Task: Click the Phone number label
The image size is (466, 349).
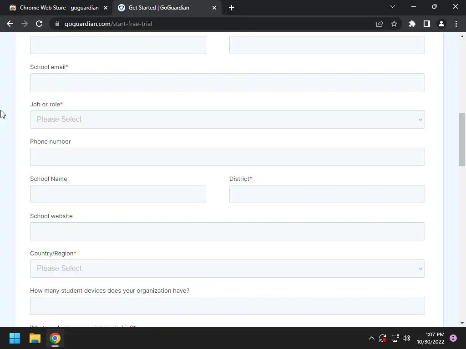Action: (x=50, y=142)
